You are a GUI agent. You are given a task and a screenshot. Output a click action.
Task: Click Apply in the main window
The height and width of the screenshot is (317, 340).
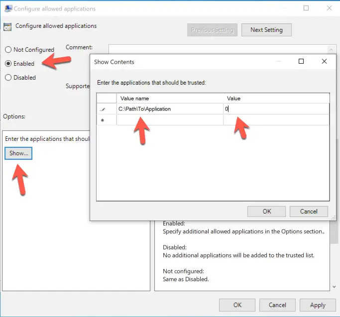click(x=318, y=305)
